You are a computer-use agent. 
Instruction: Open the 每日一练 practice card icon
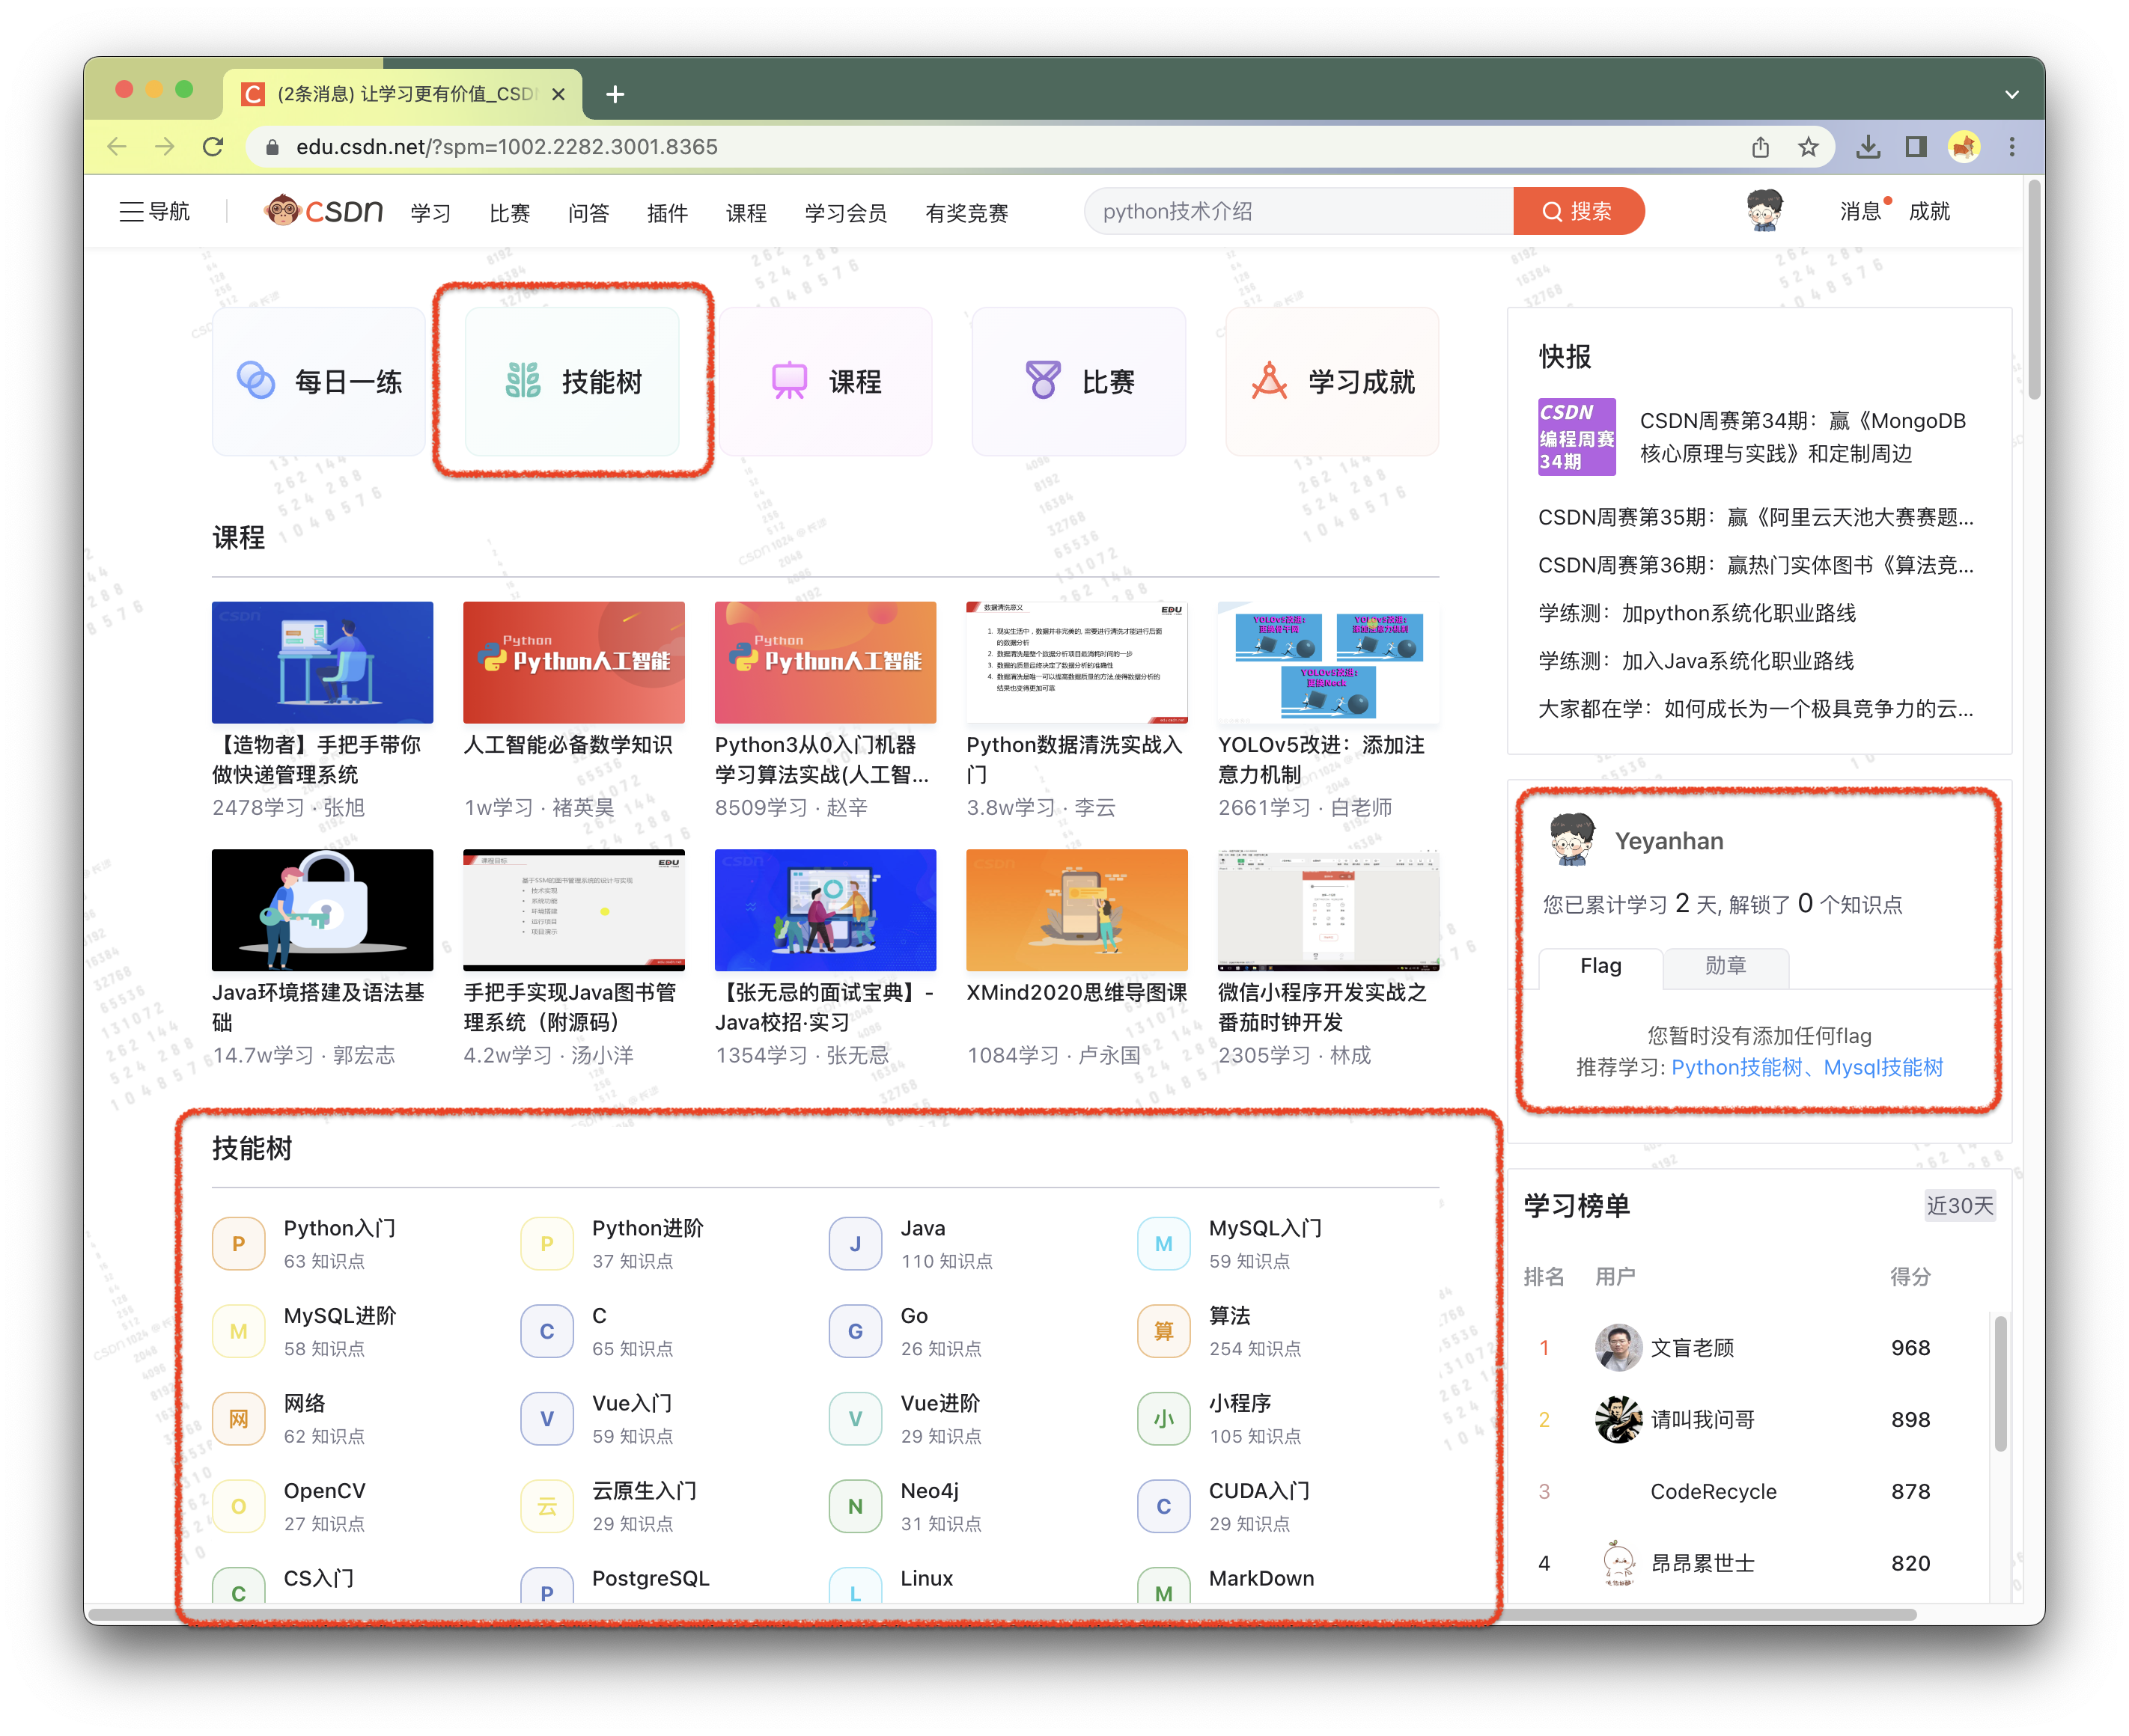click(x=256, y=381)
